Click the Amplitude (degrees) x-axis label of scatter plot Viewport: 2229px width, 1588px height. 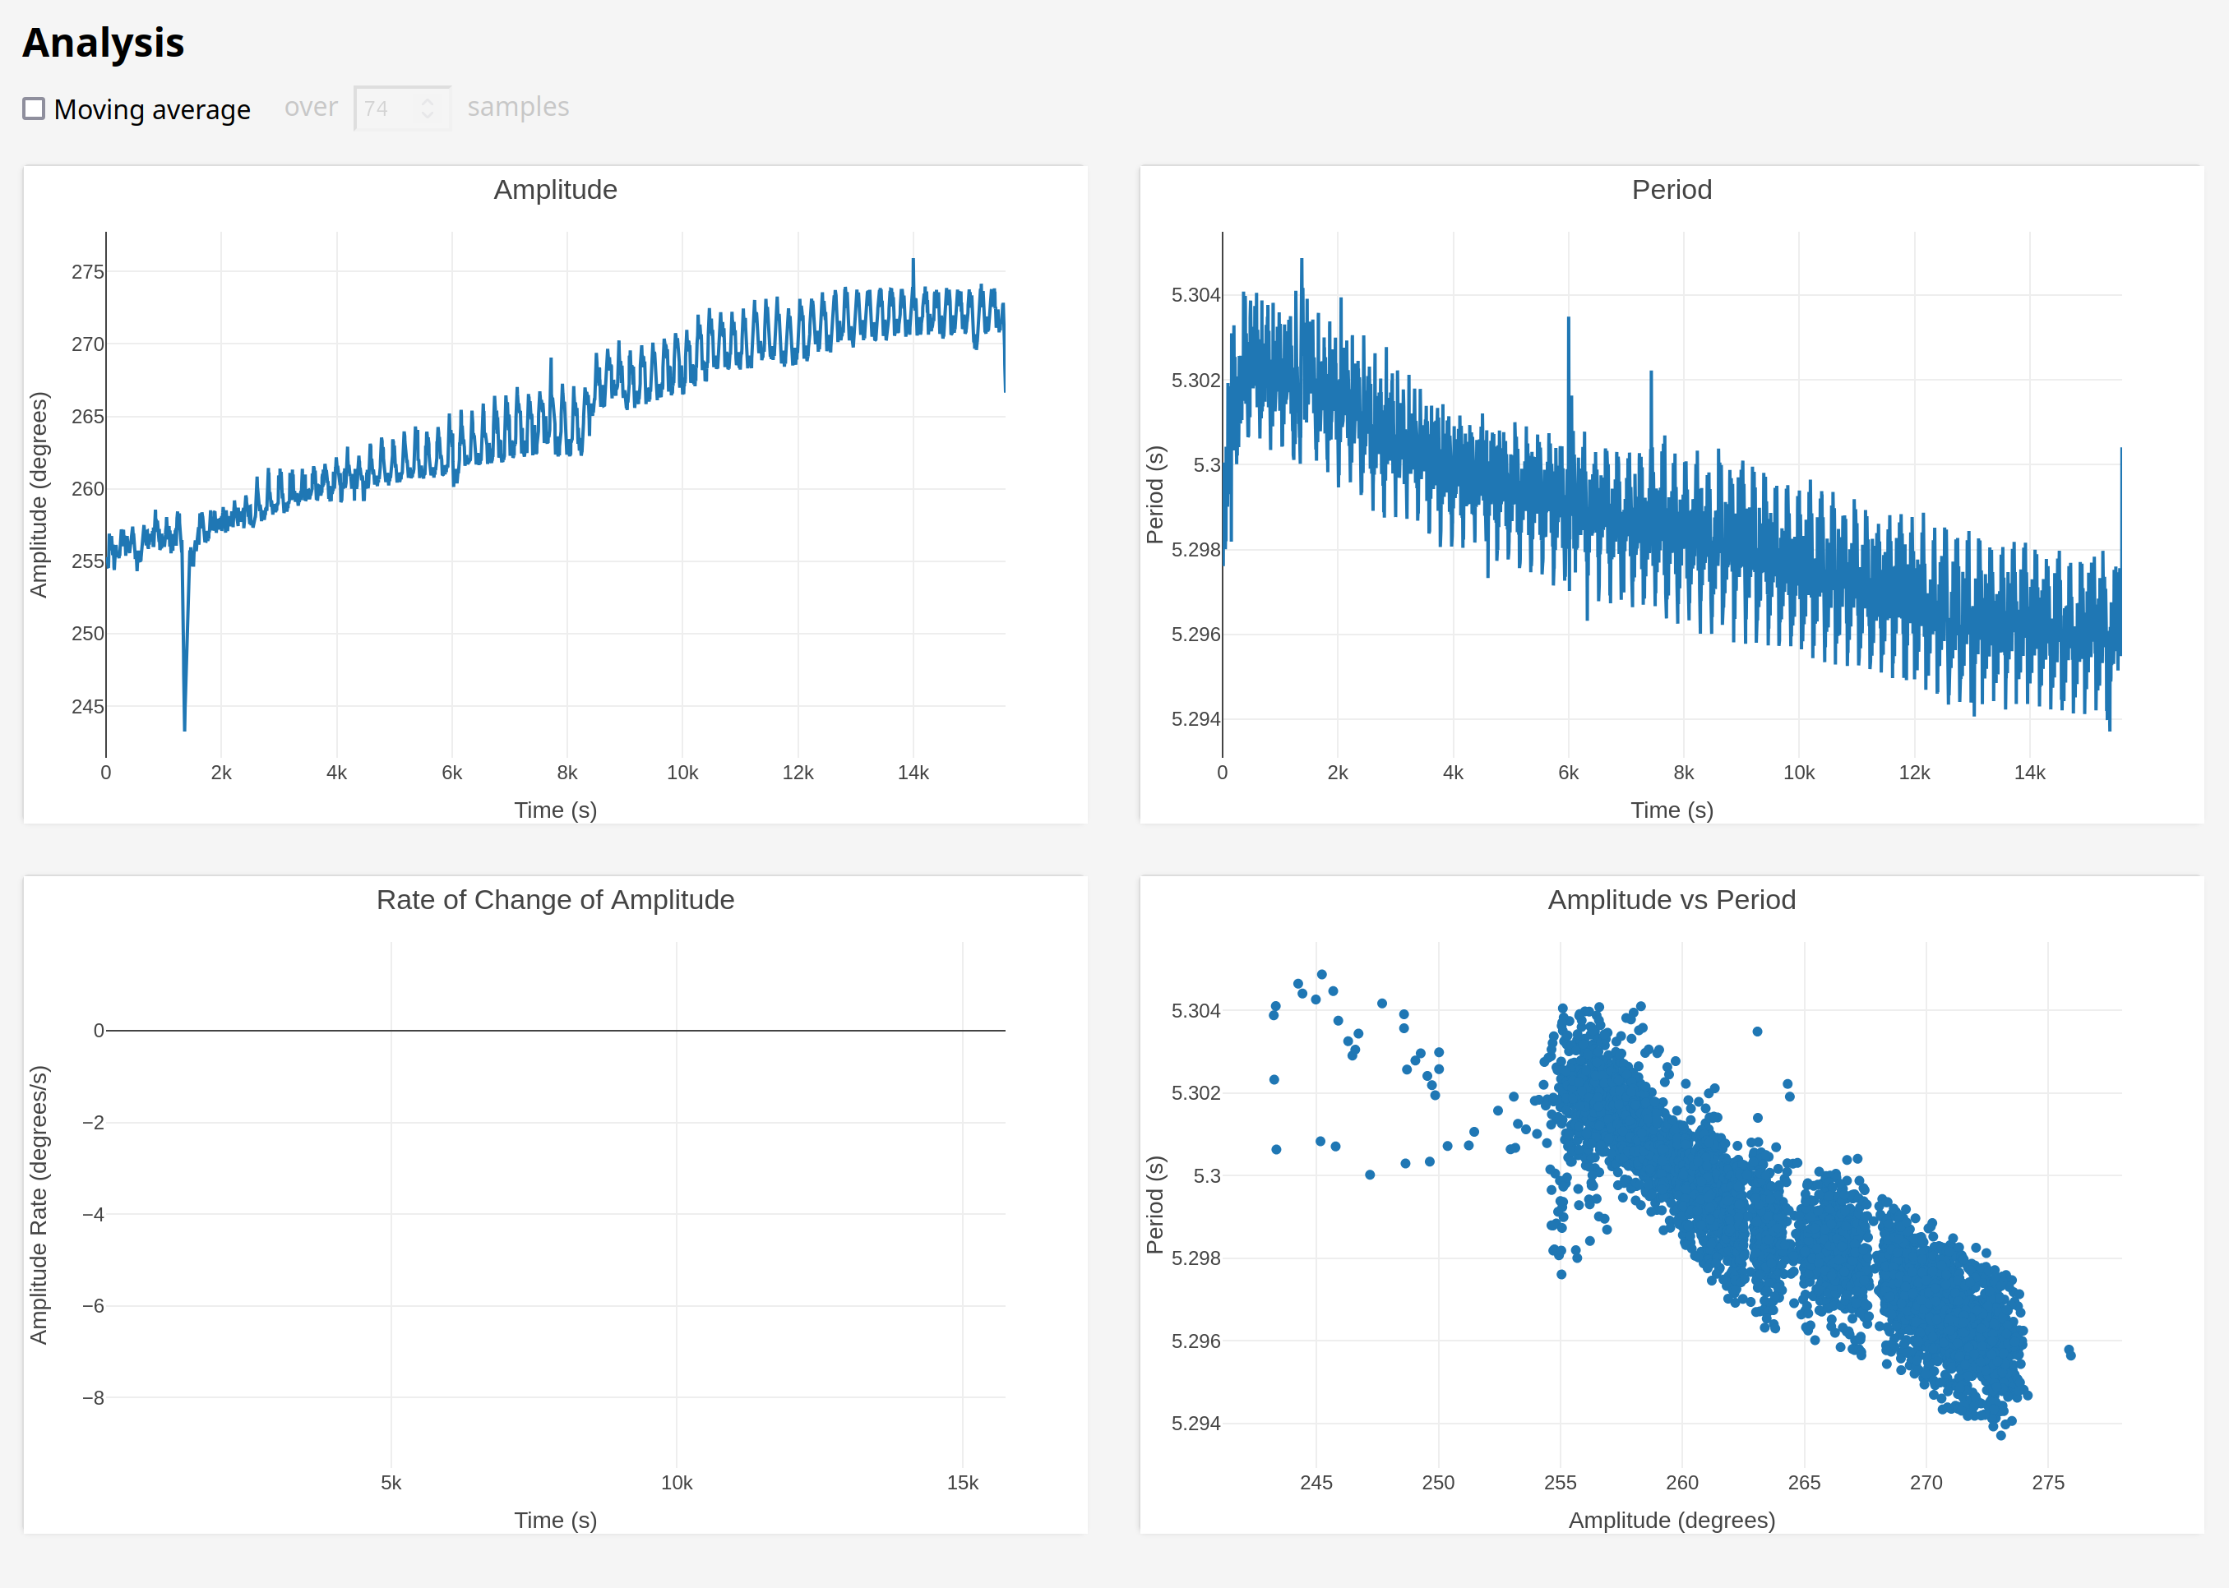pyautogui.click(x=1671, y=1520)
